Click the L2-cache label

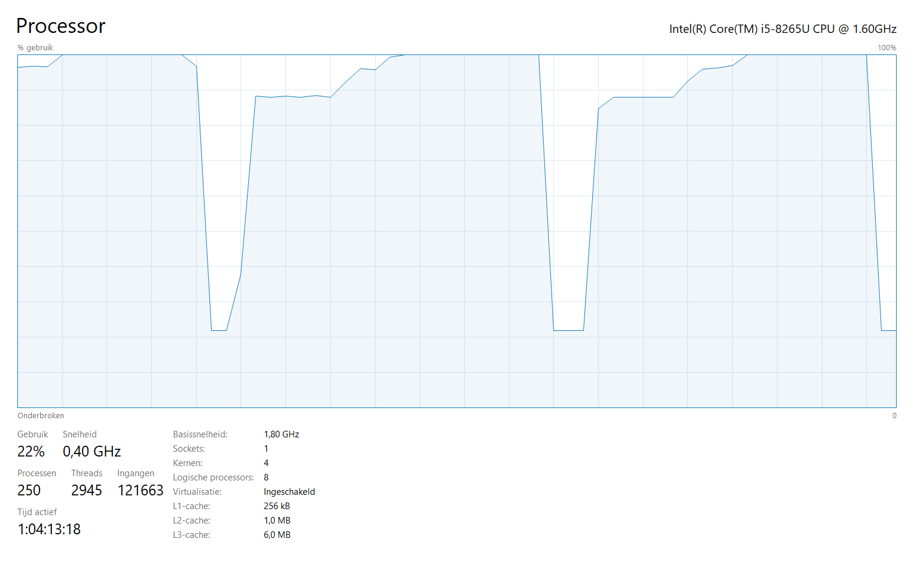point(191,521)
